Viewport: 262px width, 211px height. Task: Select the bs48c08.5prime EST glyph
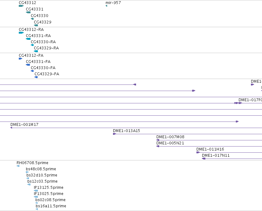pos(27,172)
